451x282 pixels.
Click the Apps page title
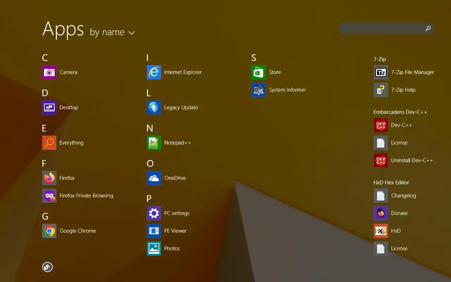[x=63, y=29]
